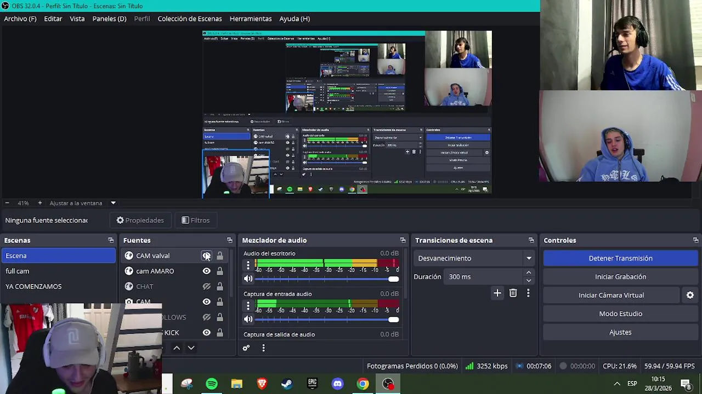Open Herramientas menu
Image resolution: width=702 pixels, height=394 pixels.
[251, 19]
